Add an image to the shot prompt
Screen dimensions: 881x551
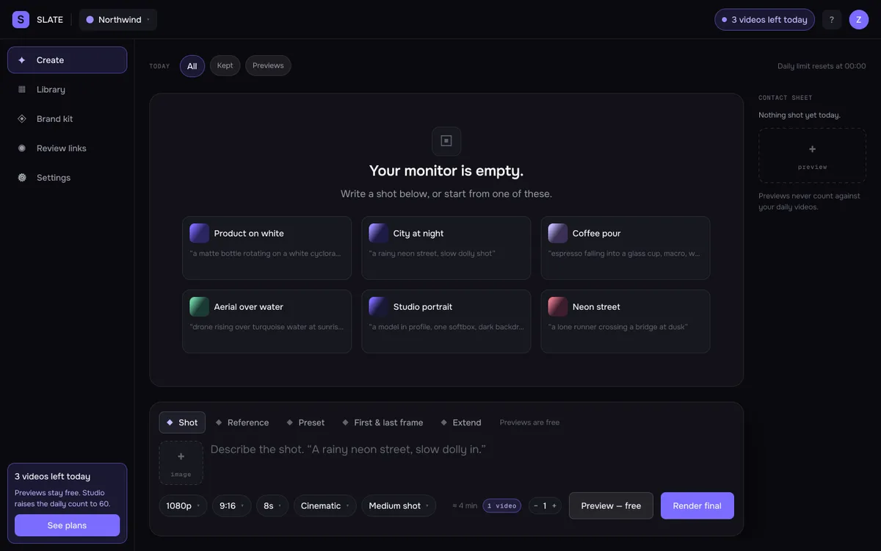[181, 463]
